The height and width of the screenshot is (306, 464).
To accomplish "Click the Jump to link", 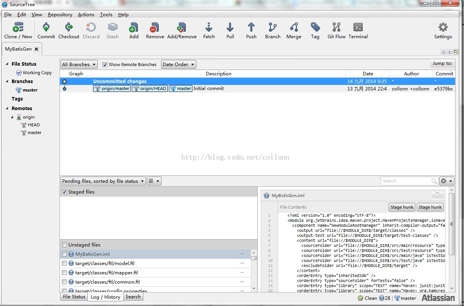I will 442,63.
